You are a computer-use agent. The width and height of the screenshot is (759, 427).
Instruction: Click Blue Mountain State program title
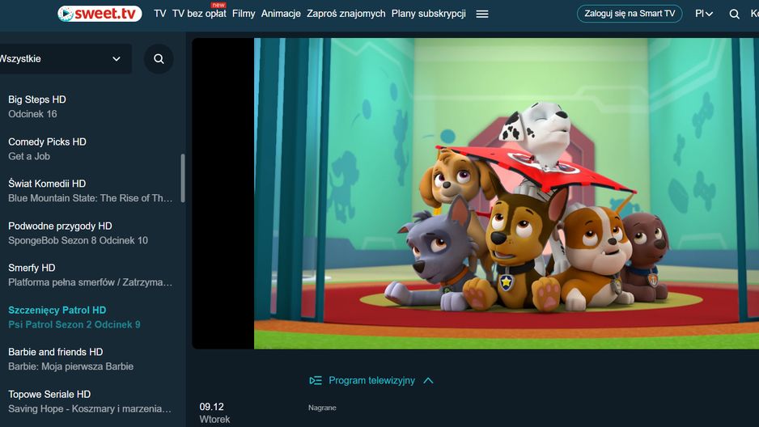tap(90, 198)
